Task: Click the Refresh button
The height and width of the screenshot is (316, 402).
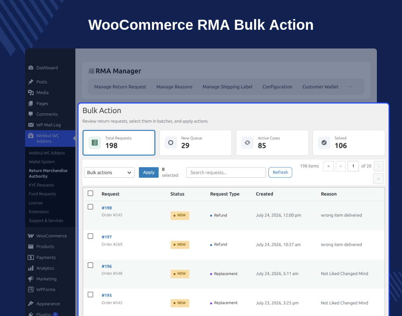Action: click(x=280, y=172)
